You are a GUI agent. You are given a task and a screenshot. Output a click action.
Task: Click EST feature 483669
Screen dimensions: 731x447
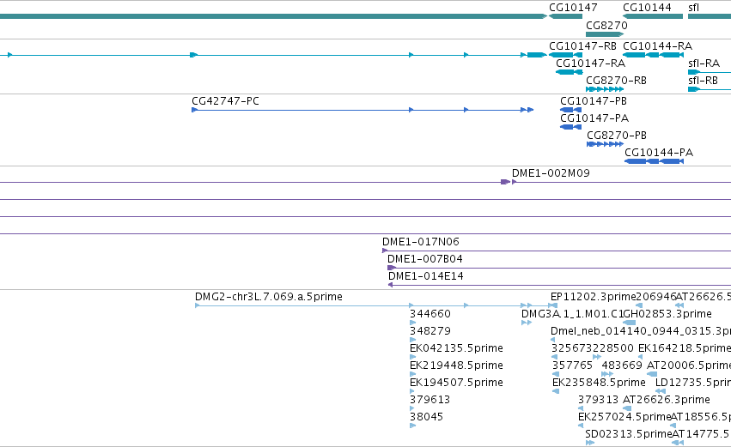622,365
